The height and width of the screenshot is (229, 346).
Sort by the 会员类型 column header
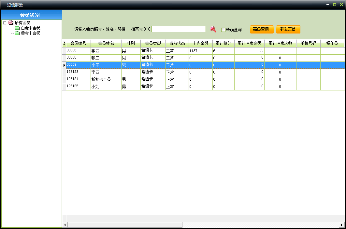tap(153, 43)
